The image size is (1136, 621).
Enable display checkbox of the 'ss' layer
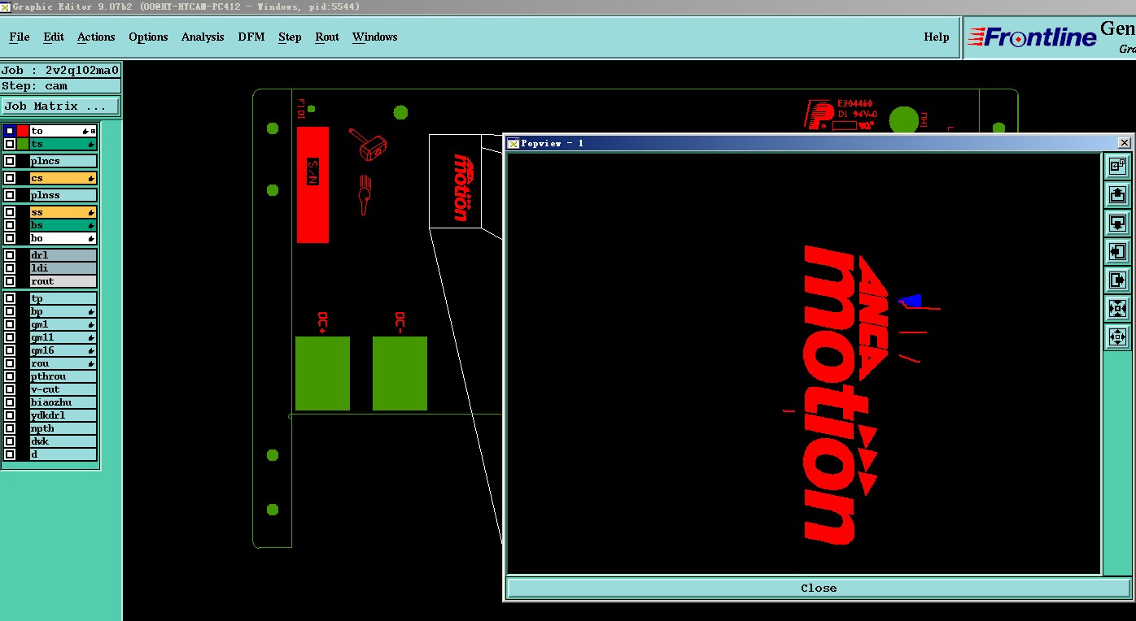[10, 212]
